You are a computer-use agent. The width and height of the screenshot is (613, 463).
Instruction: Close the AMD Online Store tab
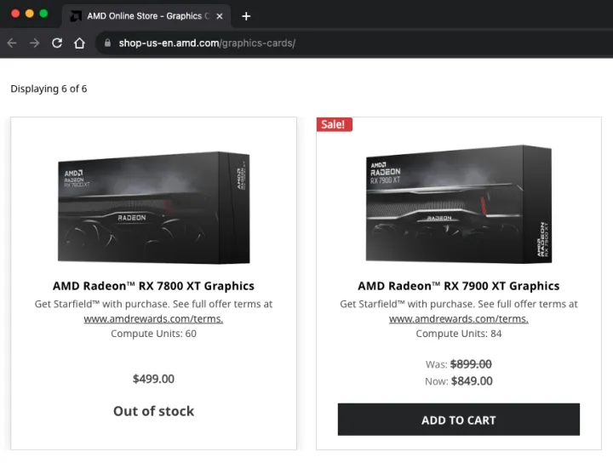point(219,16)
